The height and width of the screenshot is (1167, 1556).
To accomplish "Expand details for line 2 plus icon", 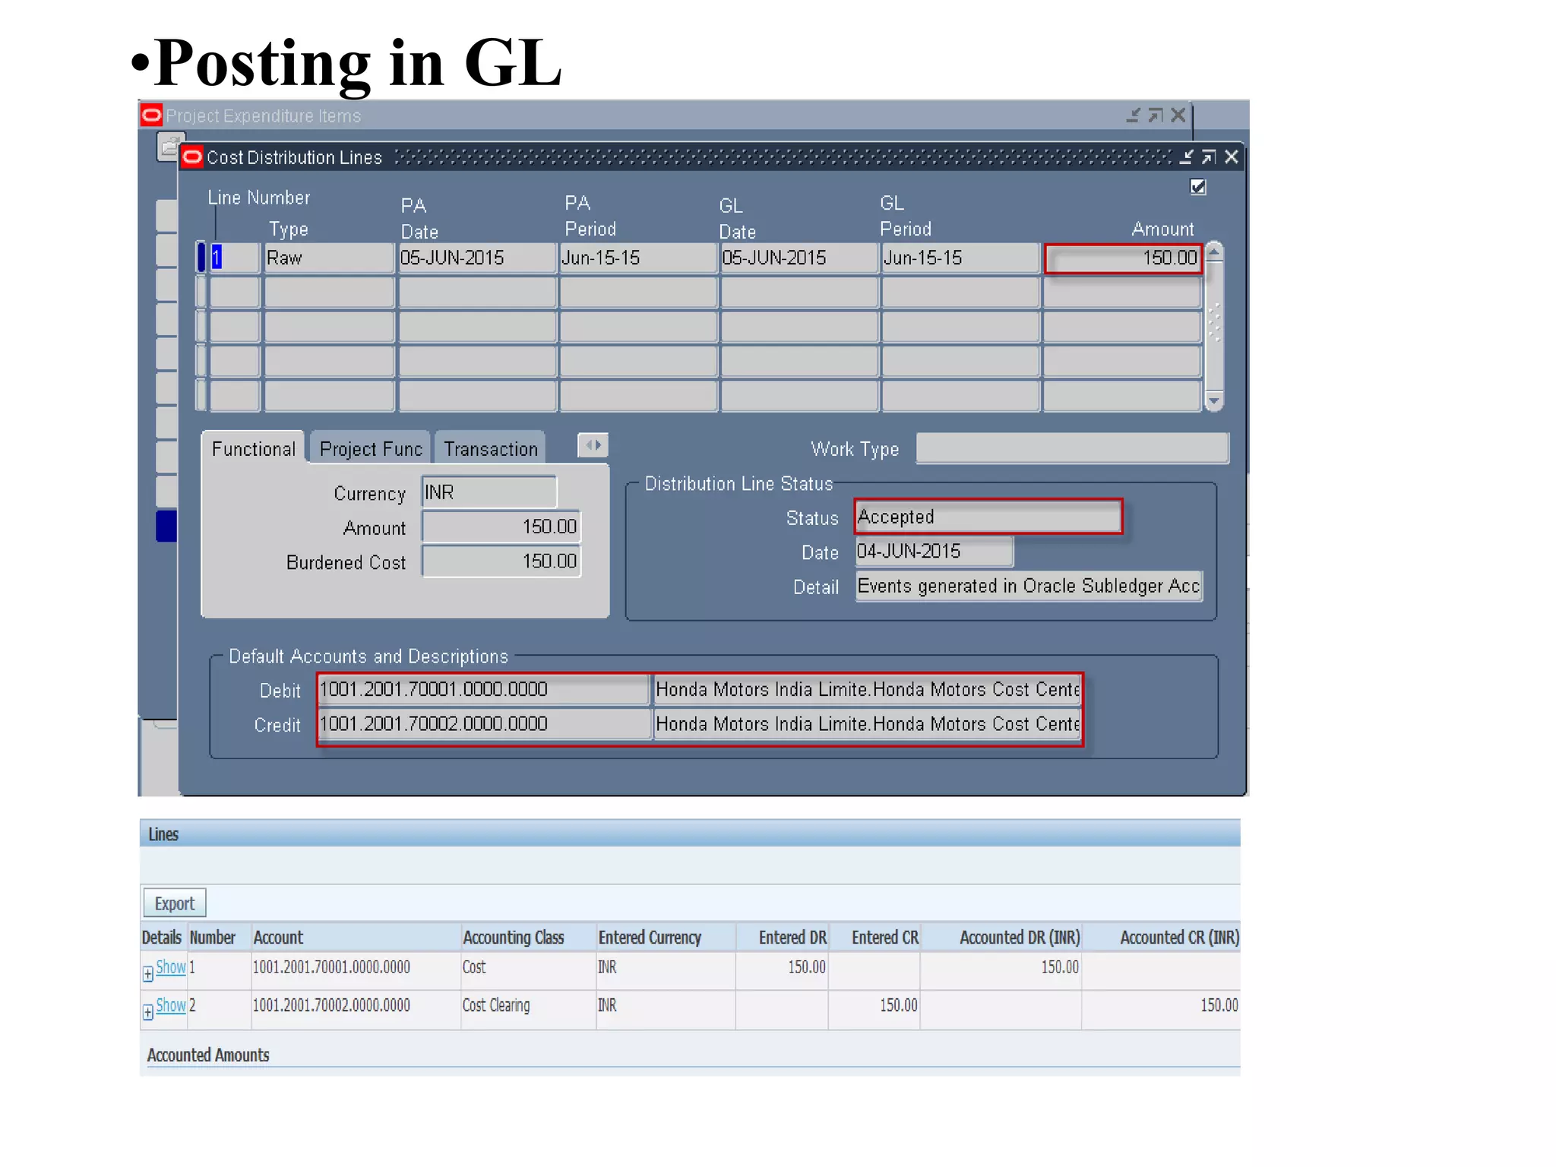I will (148, 1012).
